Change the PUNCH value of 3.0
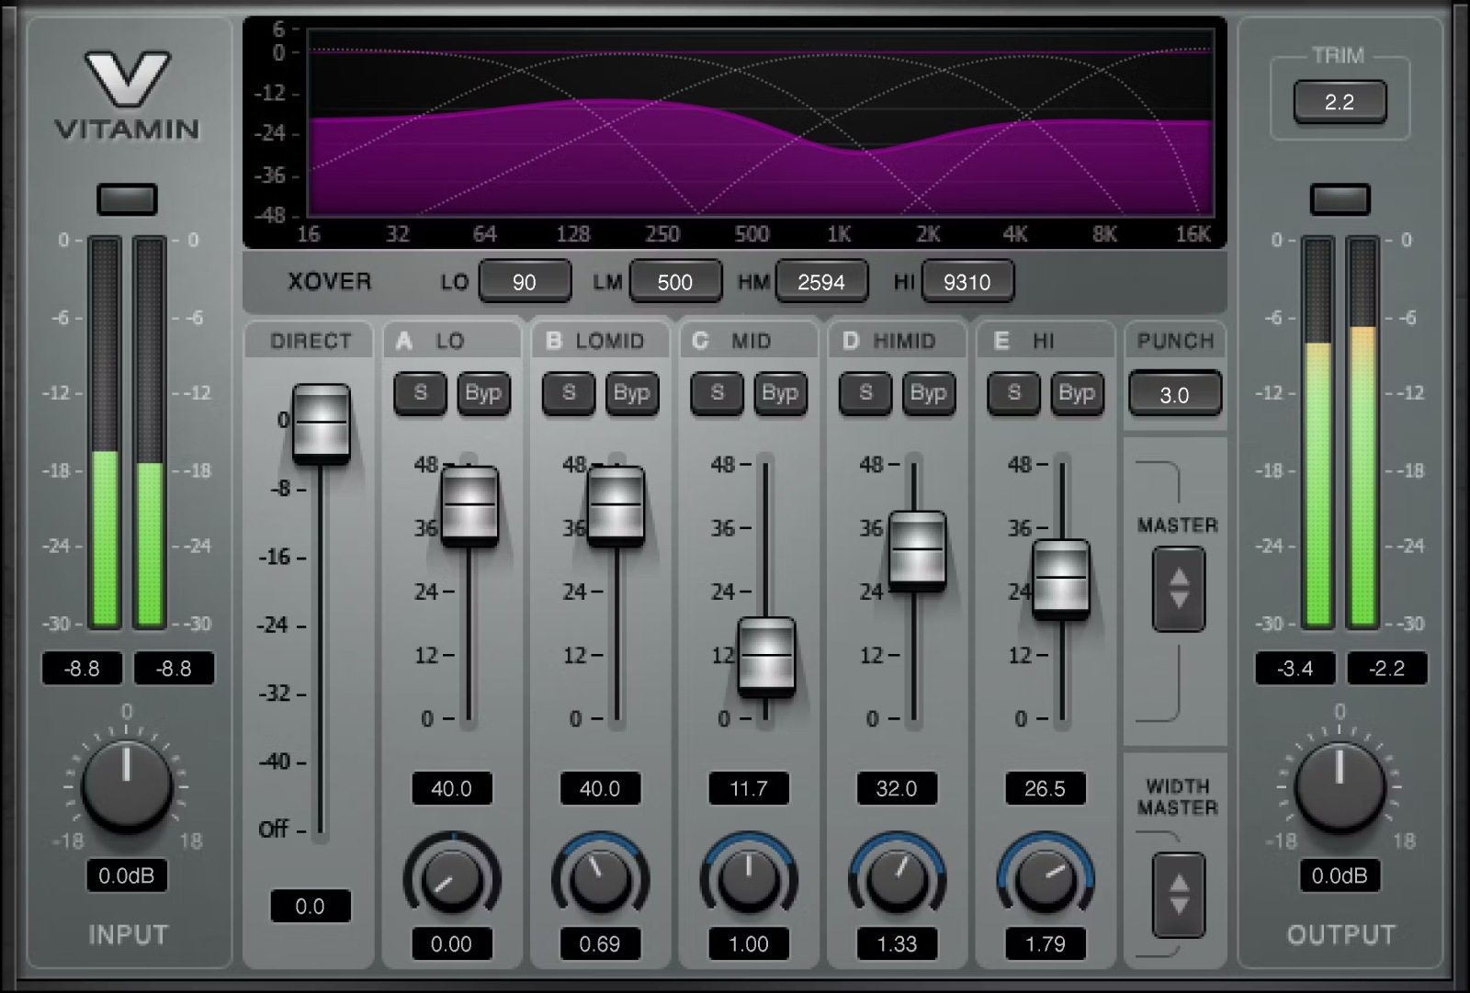This screenshot has width=1470, height=993. (1175, 393)
